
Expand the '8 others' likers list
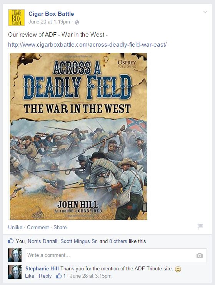click(118, 241)
